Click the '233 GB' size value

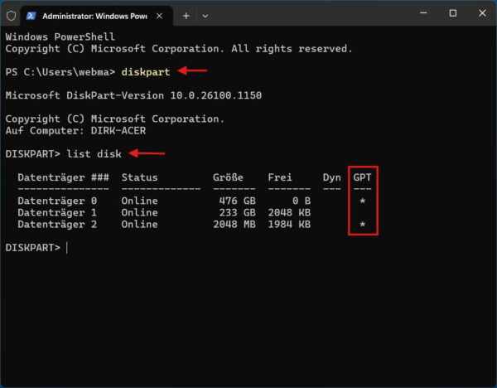pos(238,212)
